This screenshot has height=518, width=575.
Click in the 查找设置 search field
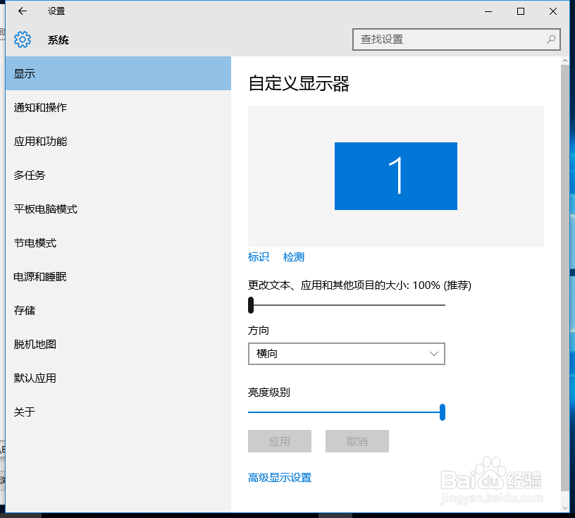click(x=456, y=39)
